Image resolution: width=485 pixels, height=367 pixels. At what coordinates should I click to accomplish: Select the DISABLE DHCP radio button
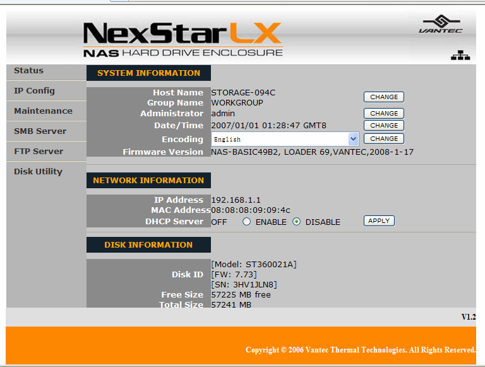[296, 222]
